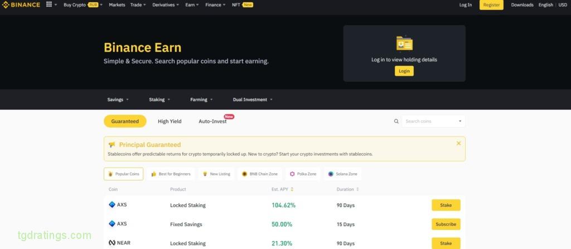571x249 pixels.
Task: Expand the Finance menu
Action: click(215, 4)
